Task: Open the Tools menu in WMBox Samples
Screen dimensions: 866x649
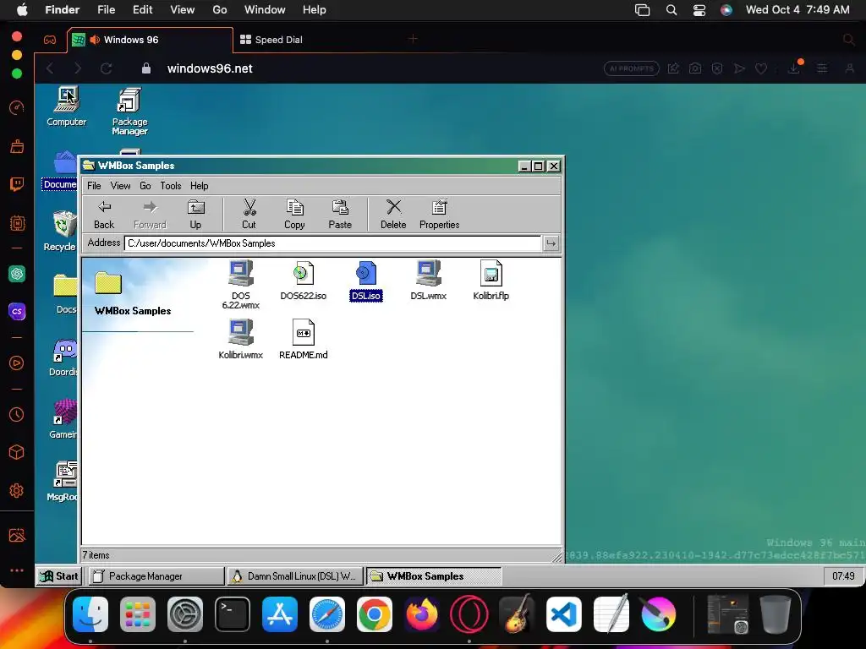Action: (x=171, y=186)
